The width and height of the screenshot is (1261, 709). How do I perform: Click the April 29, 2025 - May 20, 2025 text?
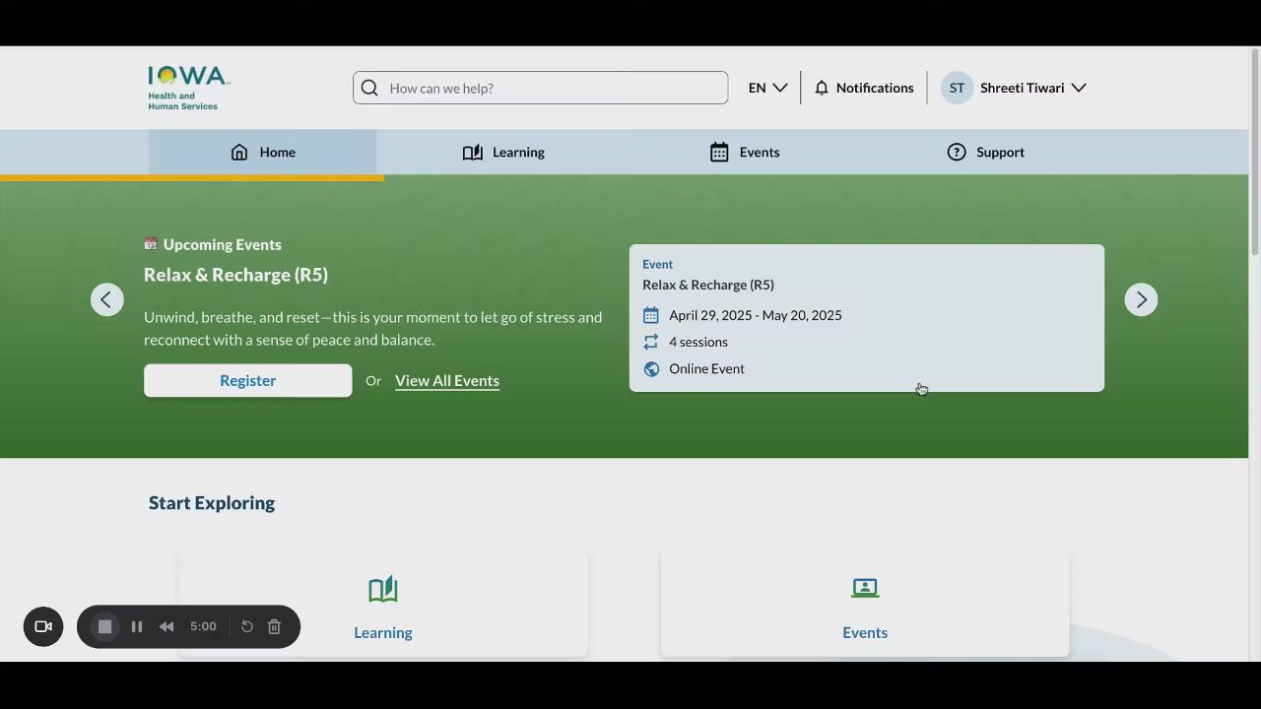(x=756, y=315)
